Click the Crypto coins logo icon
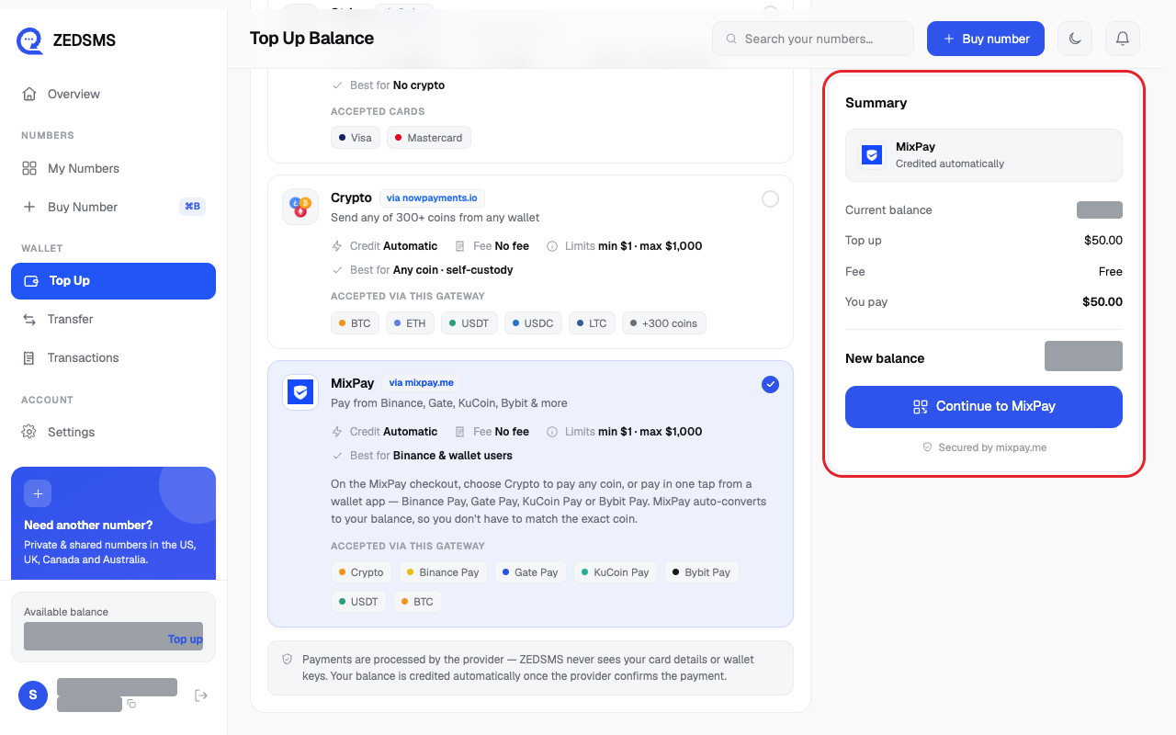The image size is (1176, 735). click(300, 207)
